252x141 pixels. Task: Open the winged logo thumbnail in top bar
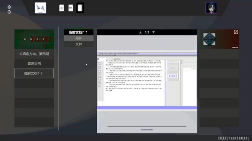41,8
